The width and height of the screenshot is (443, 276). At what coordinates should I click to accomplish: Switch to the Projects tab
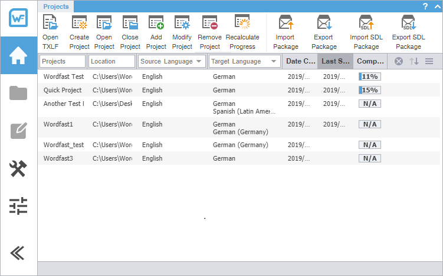click(56, 6)
